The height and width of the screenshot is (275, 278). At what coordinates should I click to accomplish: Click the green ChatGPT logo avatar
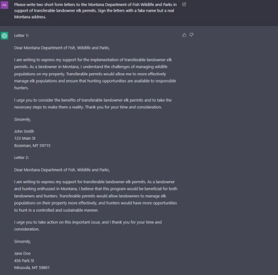[x=4, y=36]
